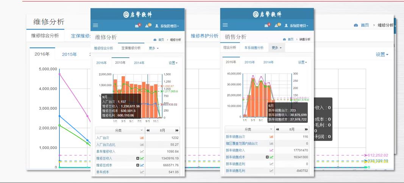404x183 pixels.
Task: Click 入厂台次占比 row link
Action: pos(105,145)
